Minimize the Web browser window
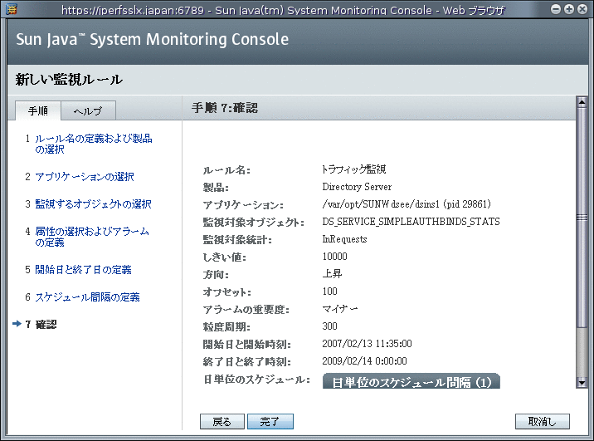 556,9
